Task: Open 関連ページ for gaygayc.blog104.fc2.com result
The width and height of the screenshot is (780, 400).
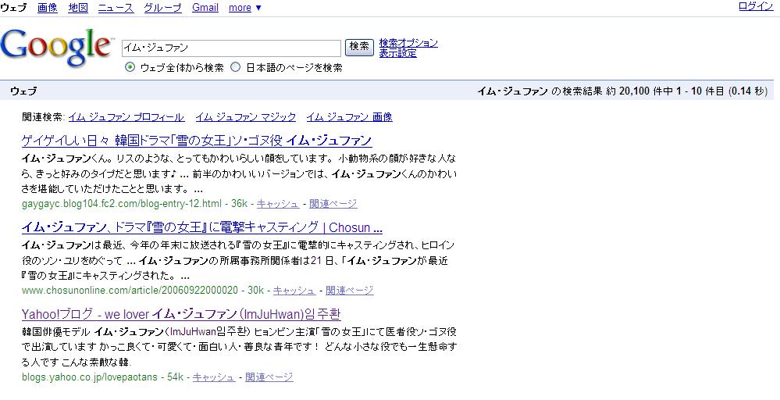Action: 333,203
